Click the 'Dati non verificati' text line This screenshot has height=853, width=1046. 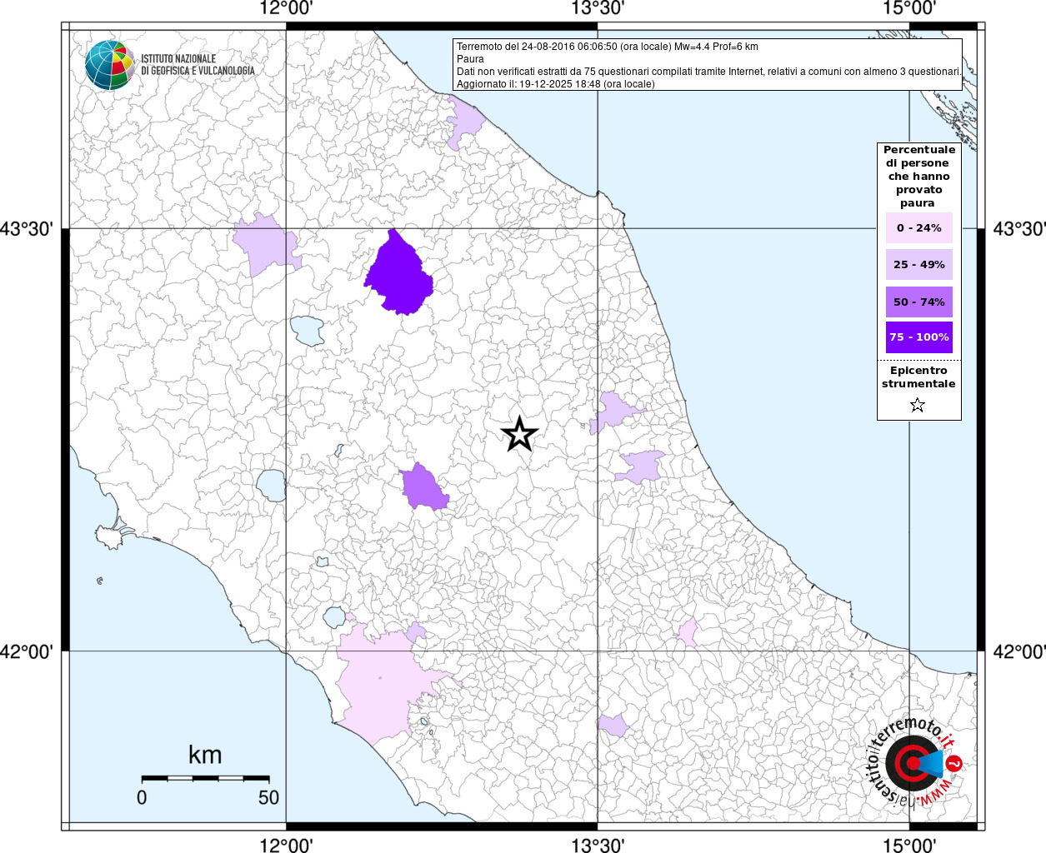point(708,72)
